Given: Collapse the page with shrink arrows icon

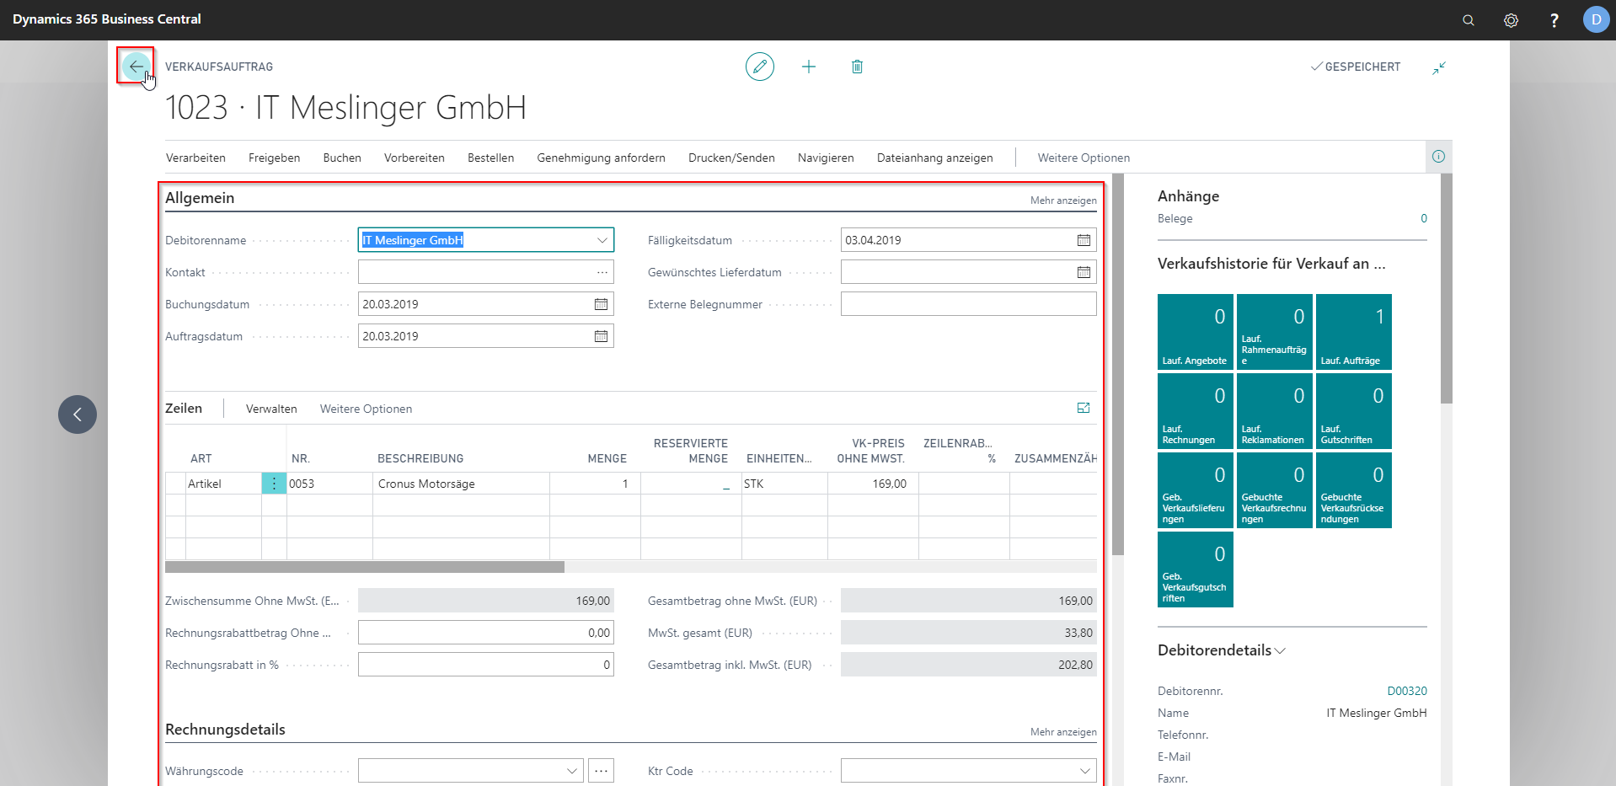Looking at the screenshot, I should click(x=1439, y=67).
